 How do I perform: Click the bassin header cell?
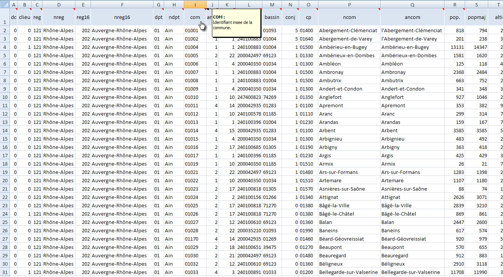click(271, 17)
